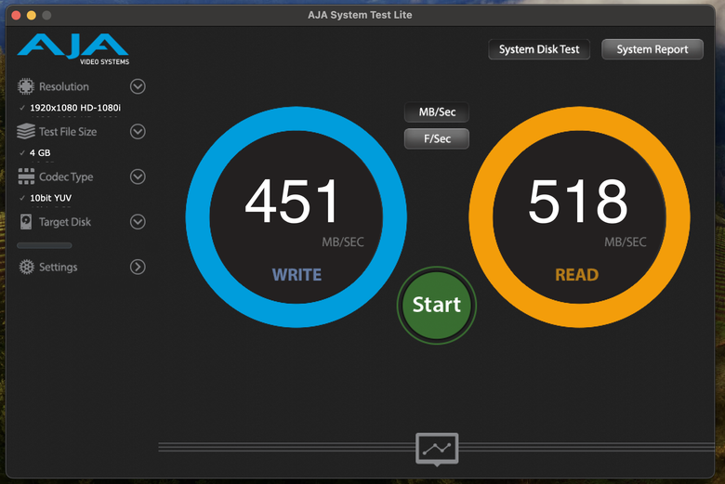Expand the Test File Size dropdown arrow
Image resolution: width=725 pixels, height=484 pixels.
[138, 132]
